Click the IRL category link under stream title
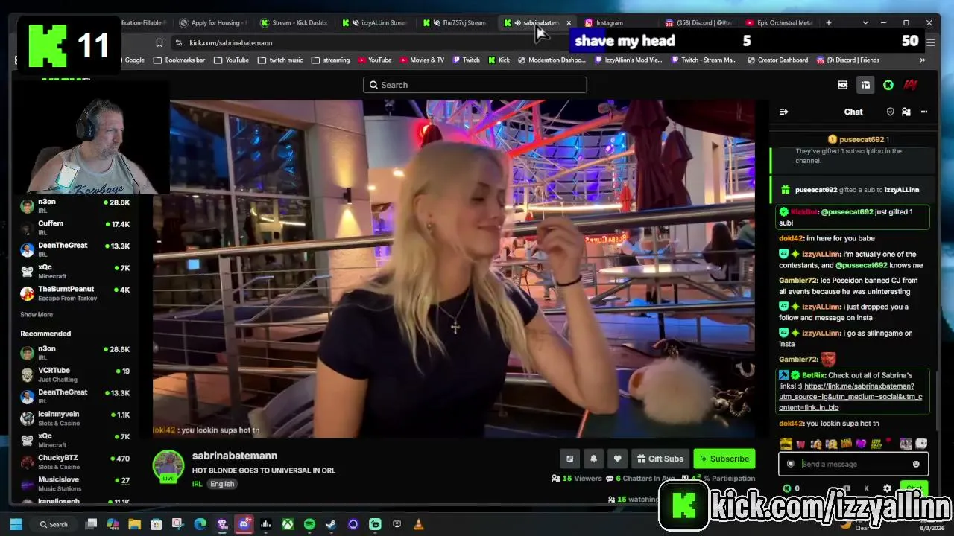Image resolution: width=954 pixels, height=536 pixels. [x=198, y=484]
